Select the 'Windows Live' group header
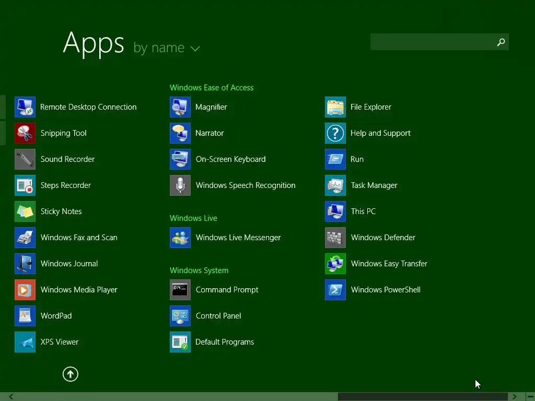This screenshot has width=535, height=401. [x=193, y=218]
